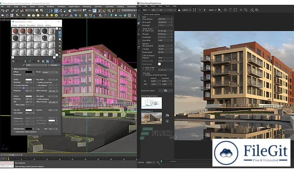Toggle the Angle Snap icon
This screenshot has width=294, height=170.
[x=105, y=11]
